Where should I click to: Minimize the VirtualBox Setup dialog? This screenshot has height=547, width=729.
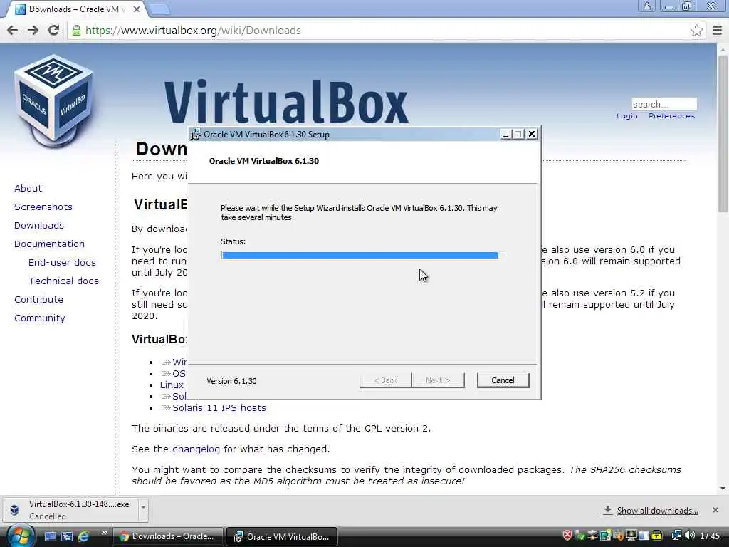(506, 135)
